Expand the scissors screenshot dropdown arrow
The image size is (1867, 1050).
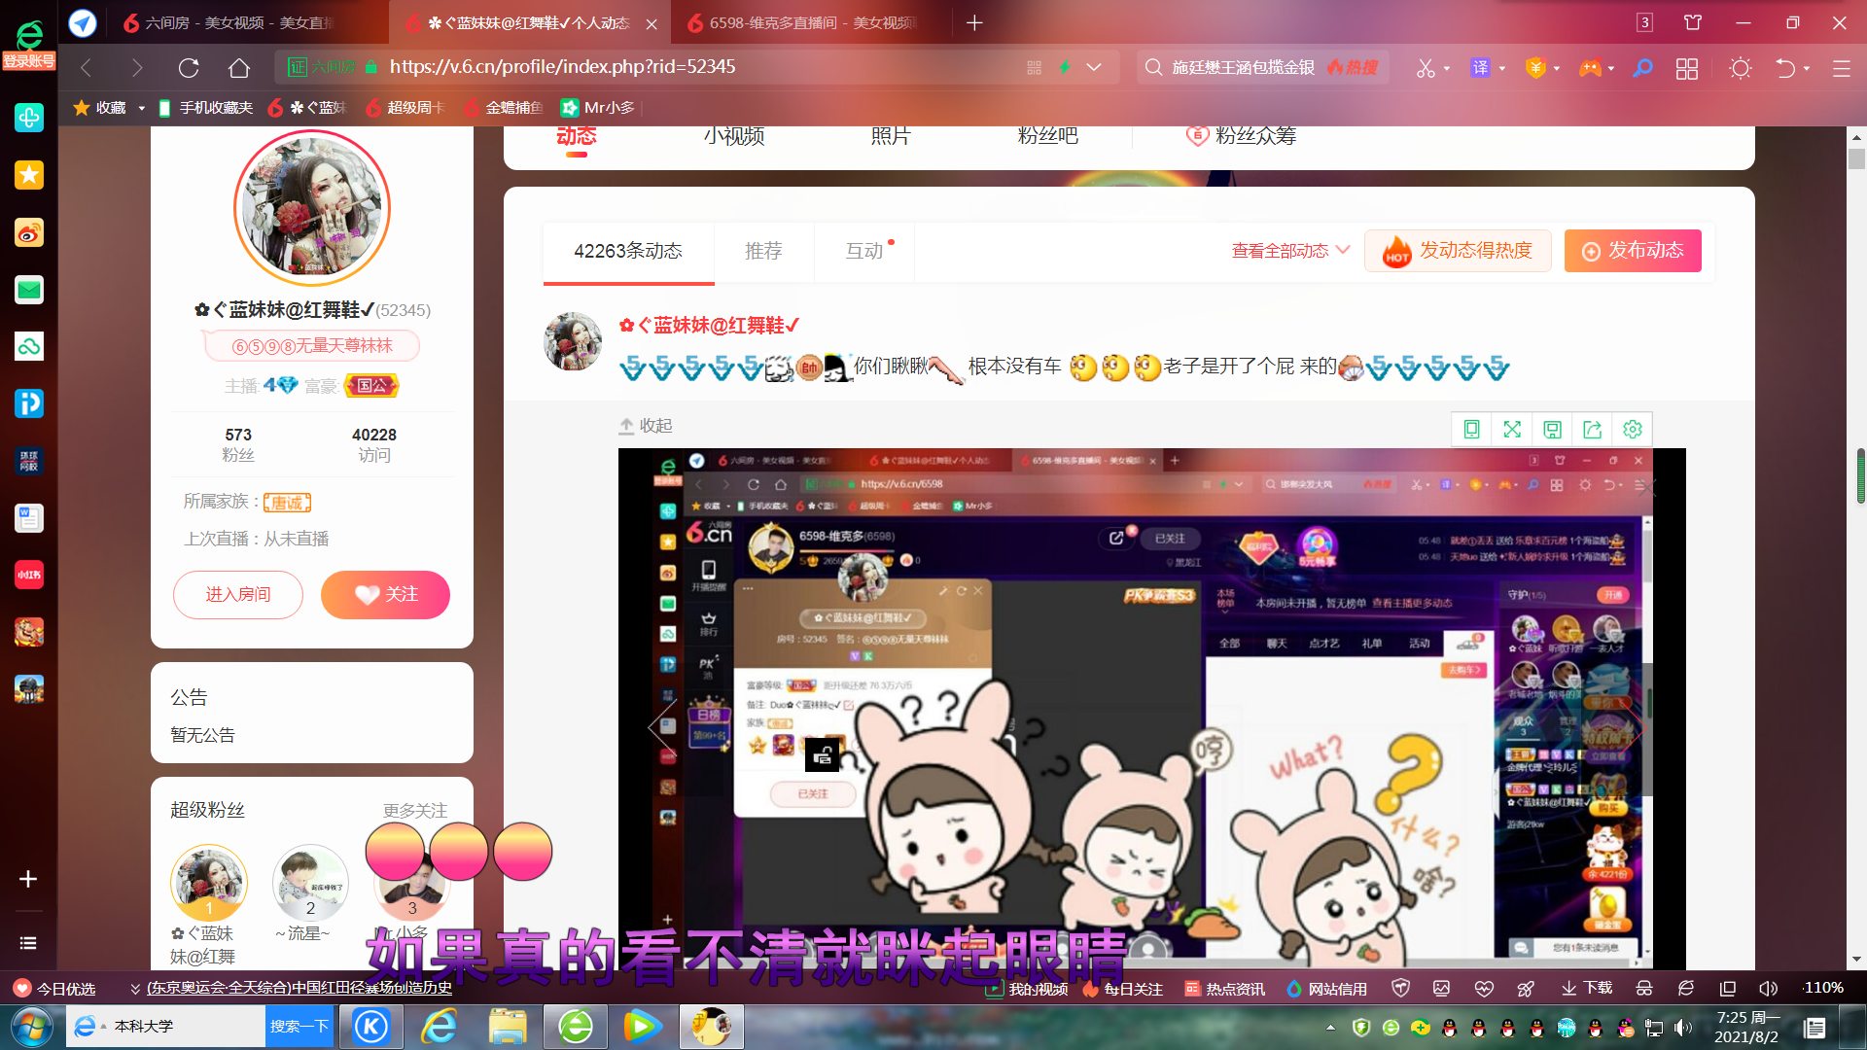tap(1447, 68)
